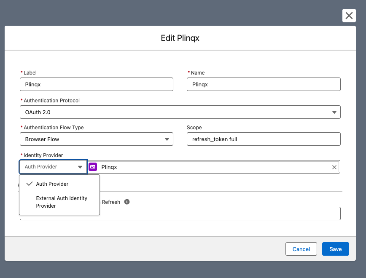Click the Scope input field

tap(264, 139)
